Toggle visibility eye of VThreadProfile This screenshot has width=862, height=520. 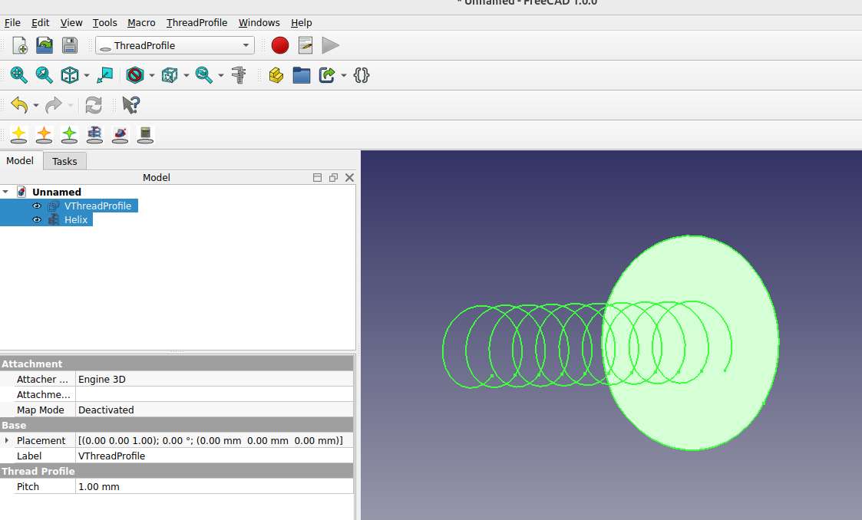click(x=37, y=206)
